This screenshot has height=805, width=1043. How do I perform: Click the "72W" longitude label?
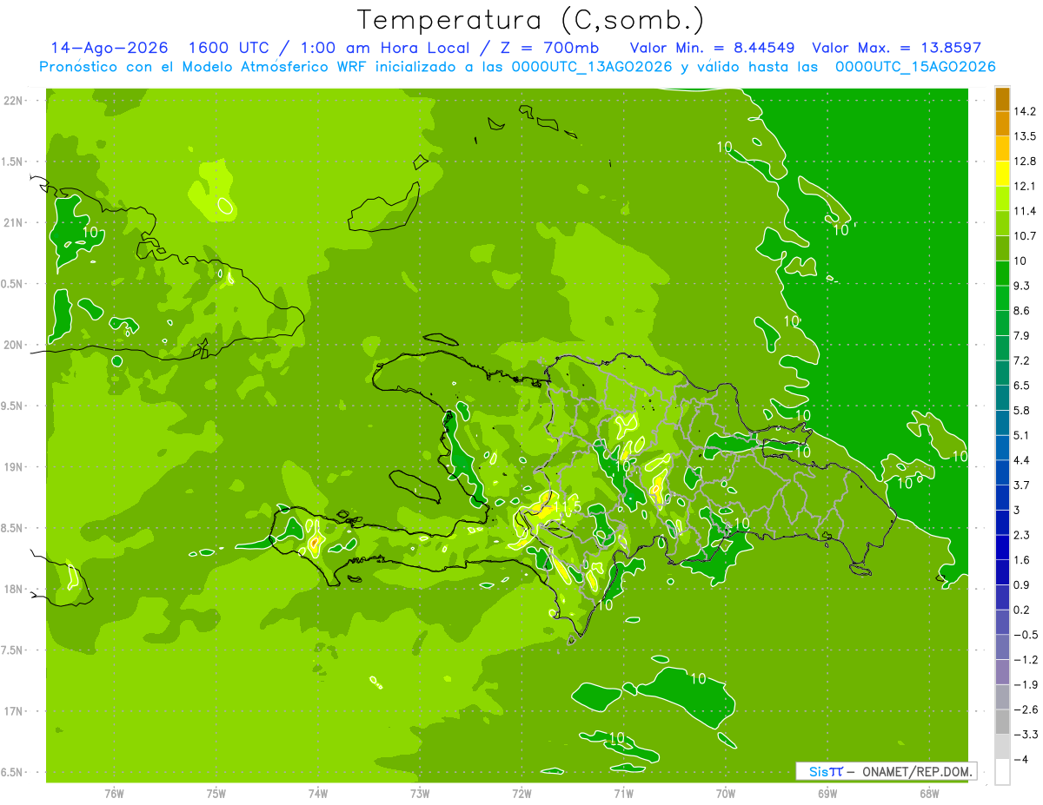(521, 793)
